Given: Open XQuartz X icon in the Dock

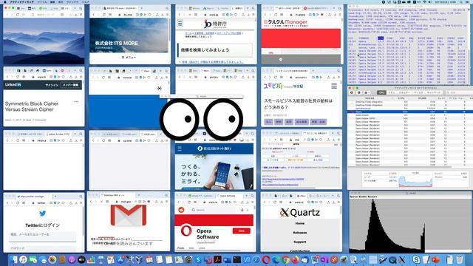Looking at the screenshot, I should pos(401,259).
